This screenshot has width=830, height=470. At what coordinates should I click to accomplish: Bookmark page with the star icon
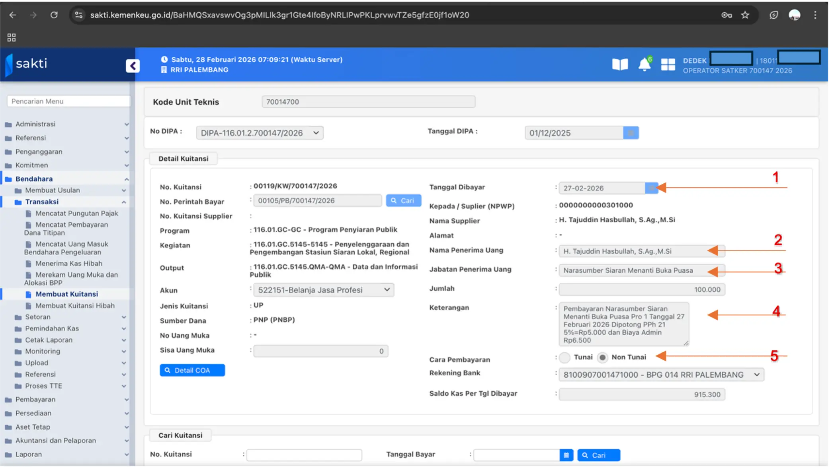point(745,15)
